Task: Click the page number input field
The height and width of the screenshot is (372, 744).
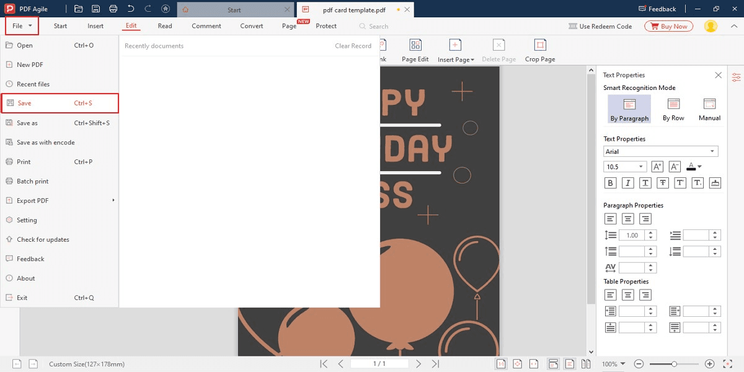Action: 379,364
